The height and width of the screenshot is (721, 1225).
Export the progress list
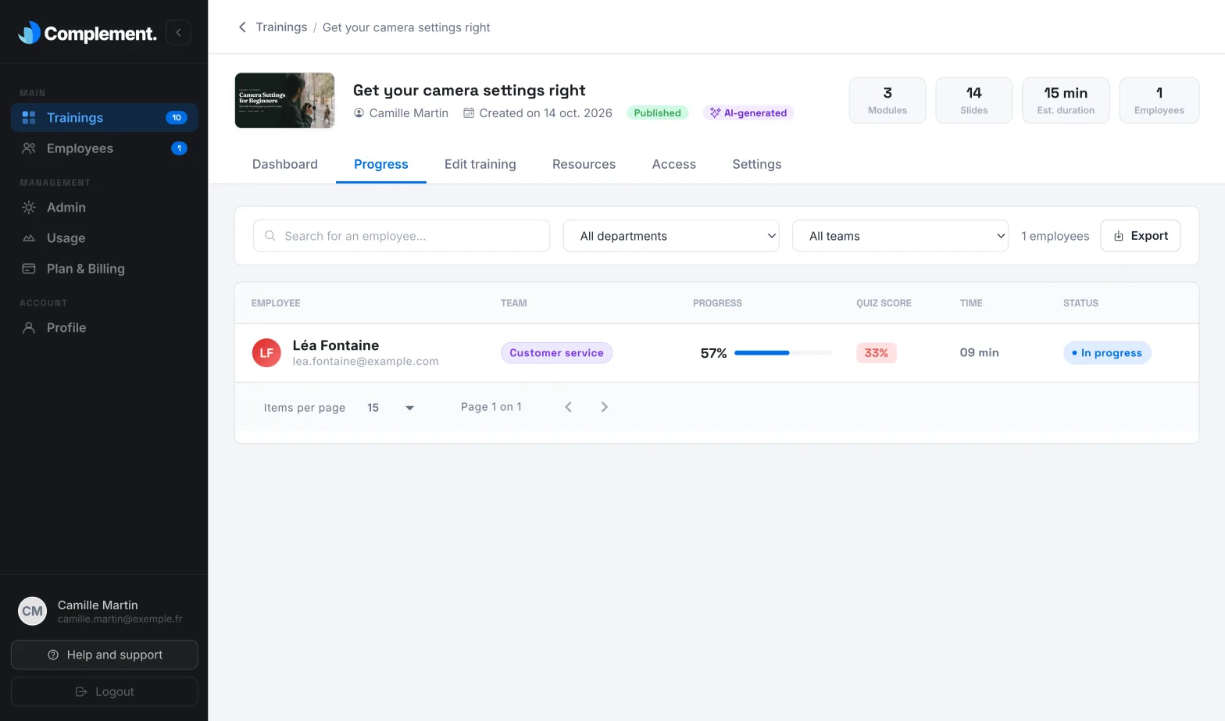(x=1141, y=236)
